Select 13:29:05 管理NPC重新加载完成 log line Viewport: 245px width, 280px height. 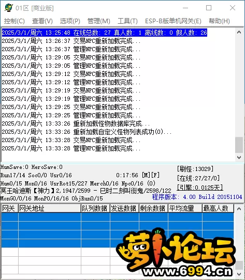pyautogui.click(x=71, y=66)
